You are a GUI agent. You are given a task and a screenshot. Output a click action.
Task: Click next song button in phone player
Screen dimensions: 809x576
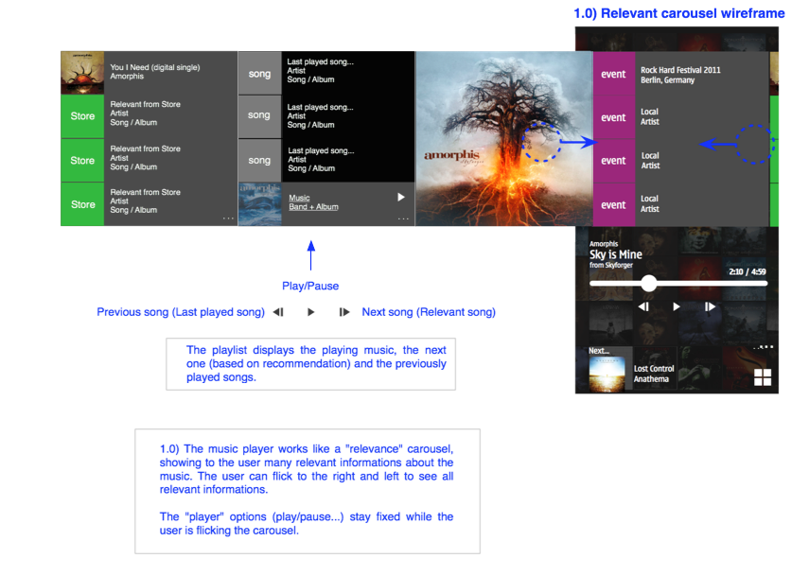710,306
